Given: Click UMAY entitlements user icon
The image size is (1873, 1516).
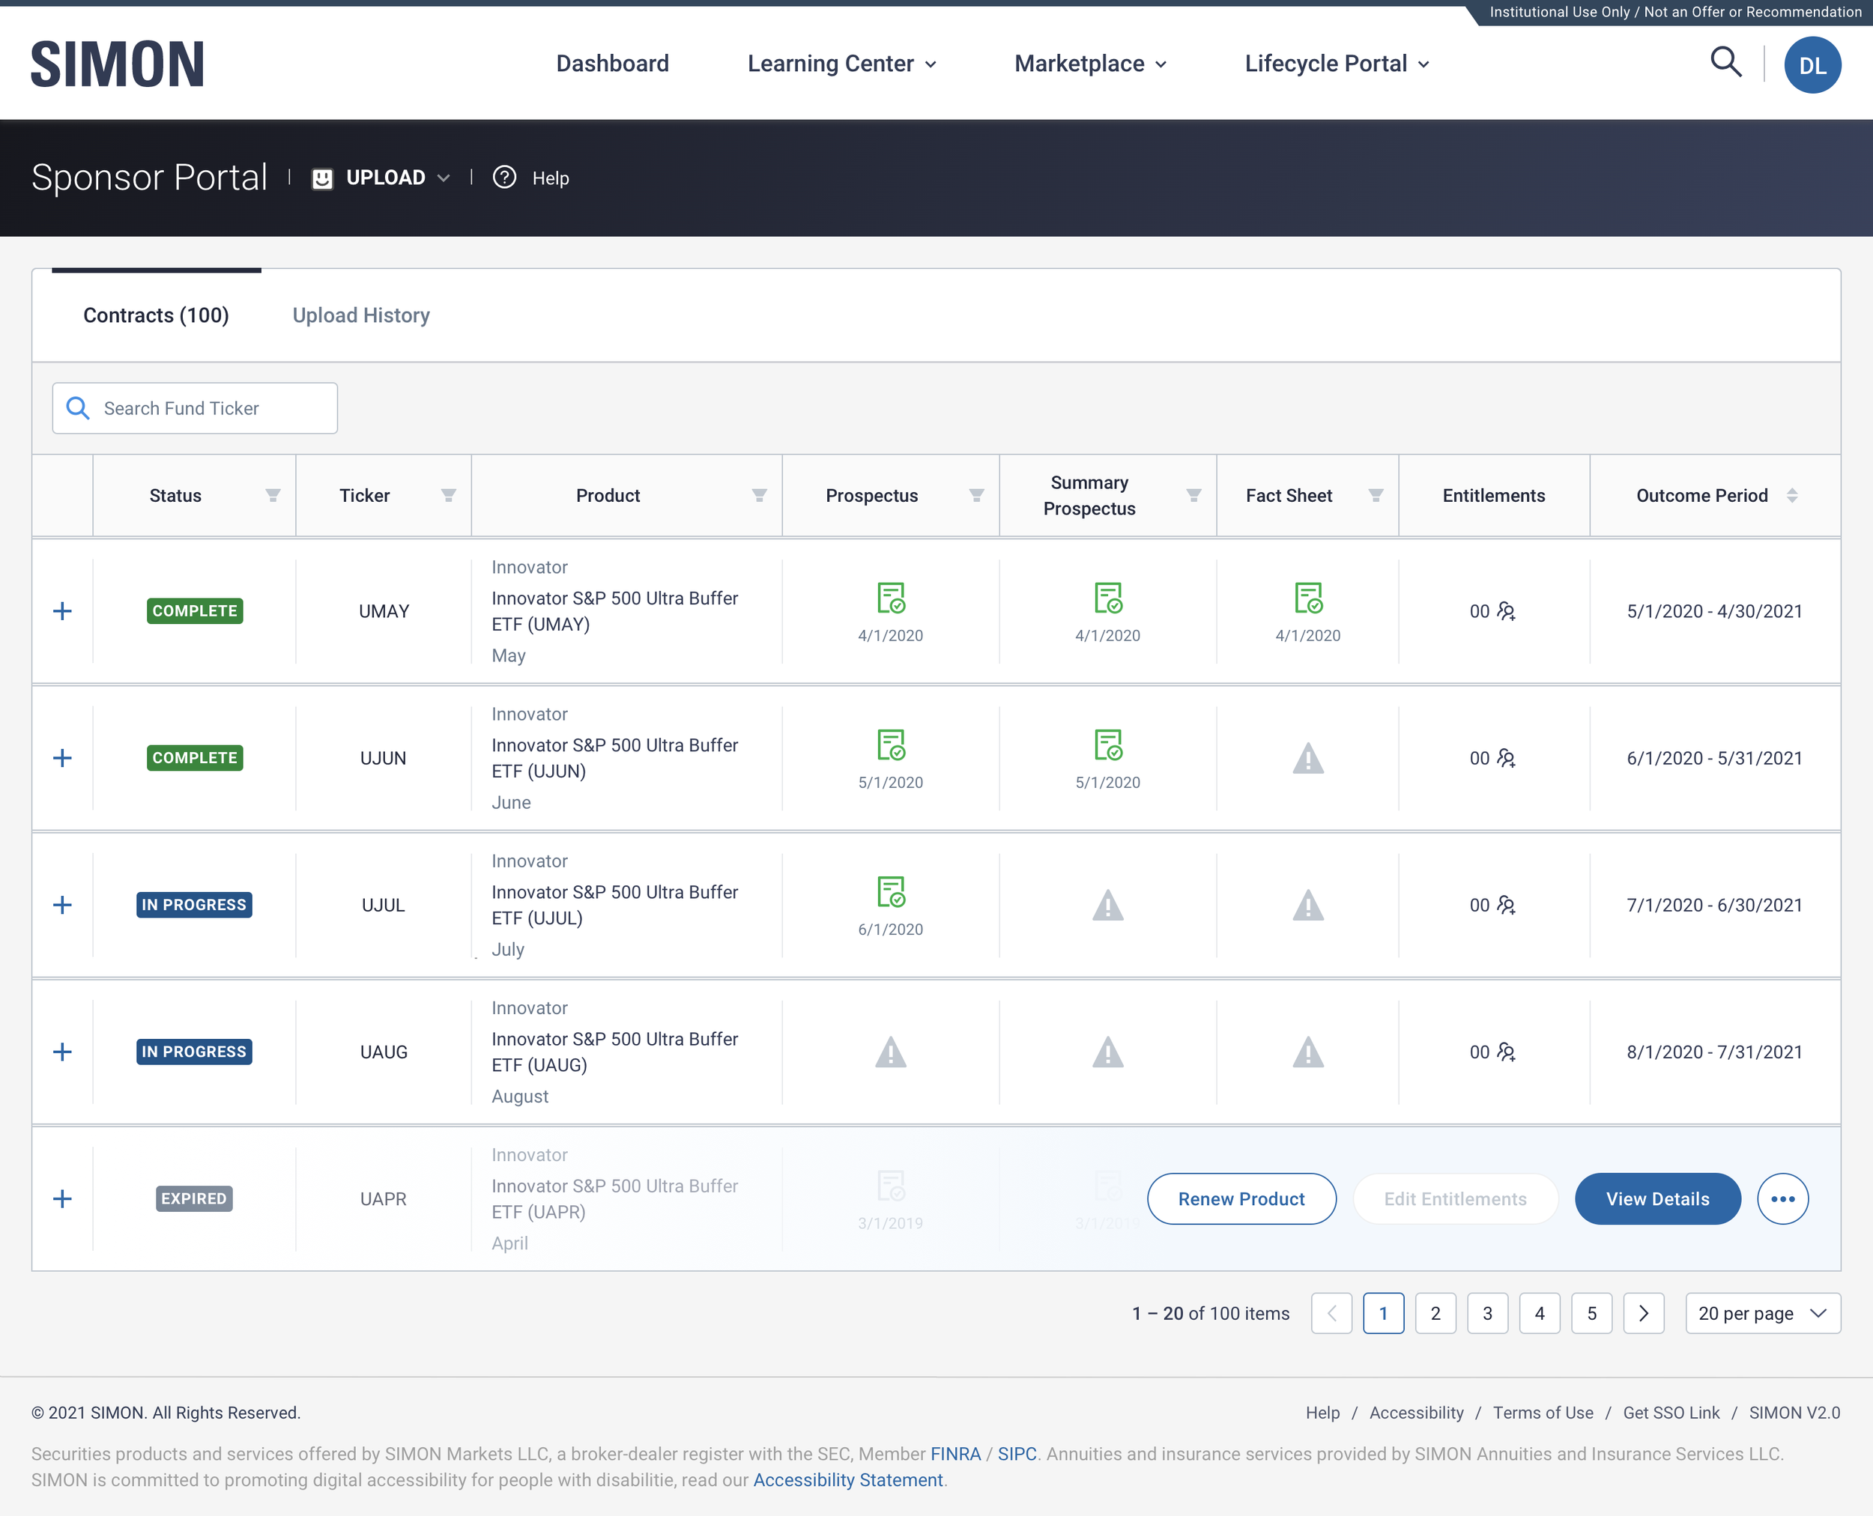Looking at the screenshot, I should coord(1505,611).
